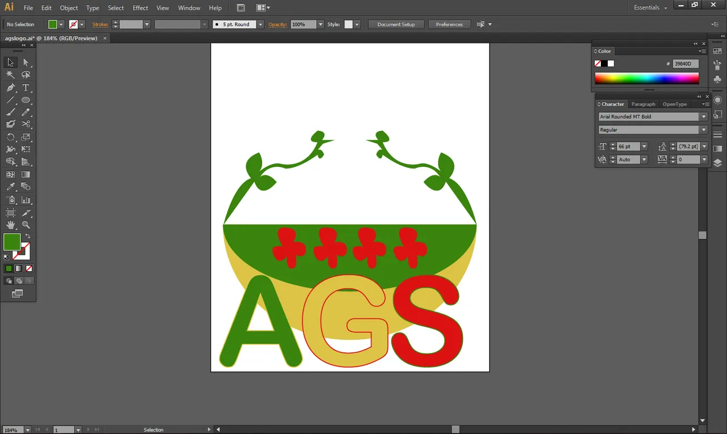The width and height of the screenshot is (727, 434).
Task: Open the Essentials workspace switcher
Action: [650, 8]
